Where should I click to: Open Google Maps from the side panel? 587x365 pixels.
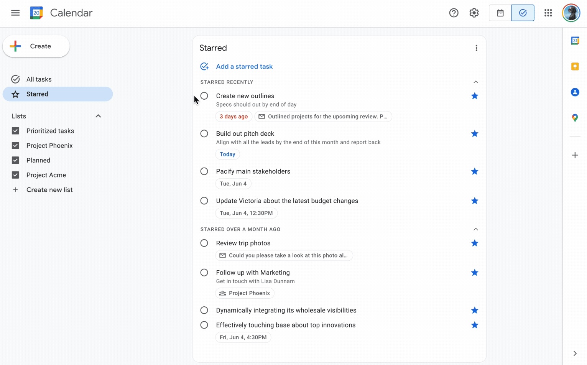click(x=575, y=118)
